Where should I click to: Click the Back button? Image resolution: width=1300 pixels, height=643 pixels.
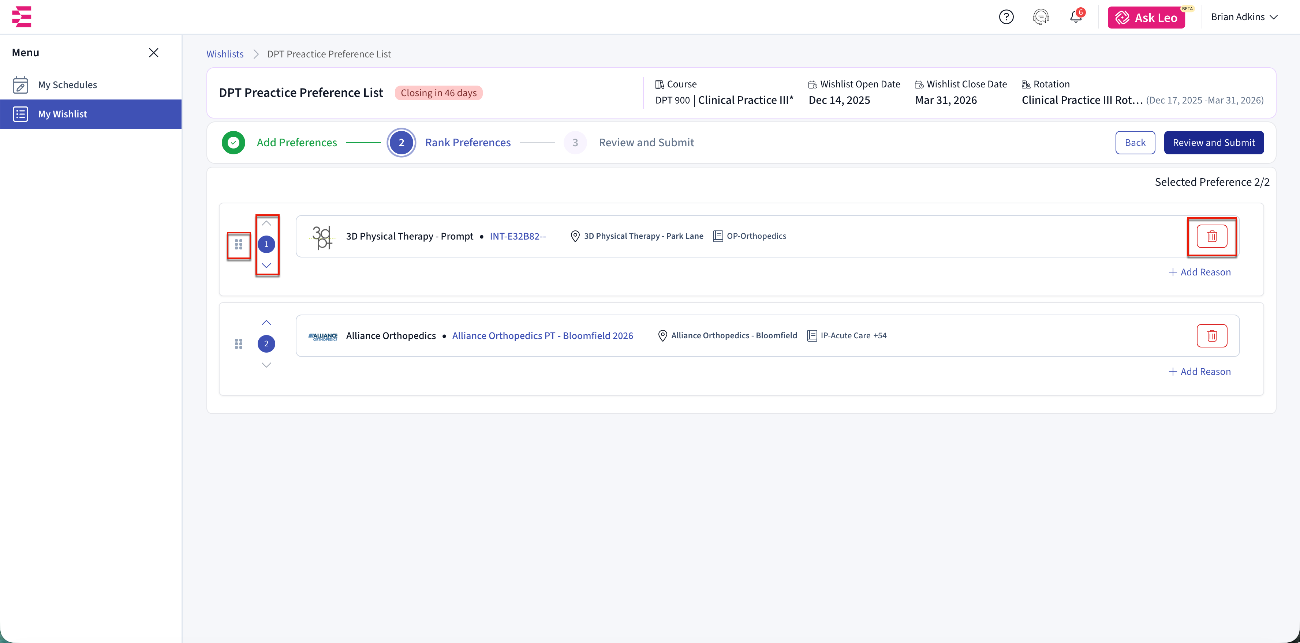1135,143
